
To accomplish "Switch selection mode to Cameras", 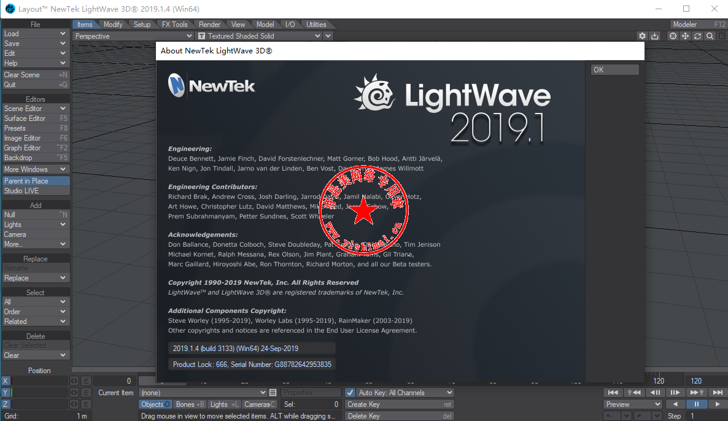I will point(260,404).
